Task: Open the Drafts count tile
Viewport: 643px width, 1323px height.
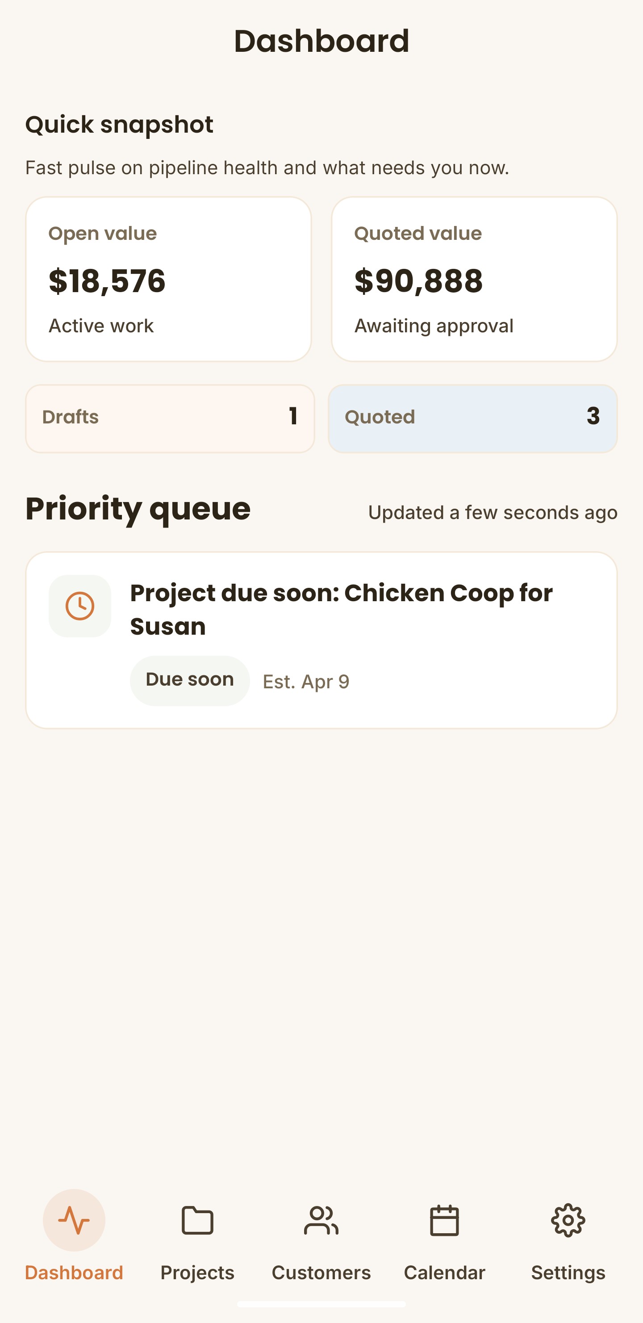Action: 170,418
